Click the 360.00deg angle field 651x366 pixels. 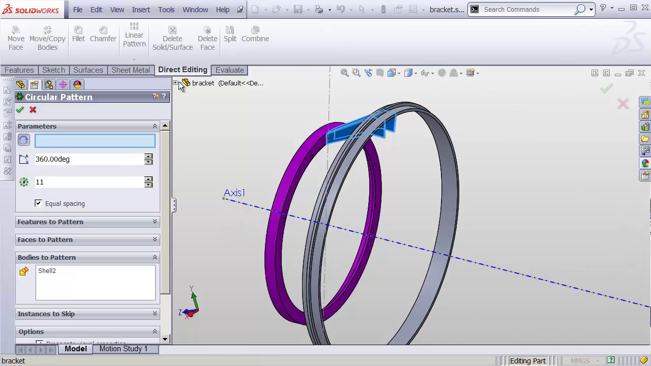89,159
